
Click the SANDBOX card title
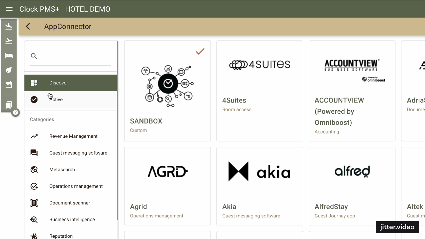tap(146, 121)
